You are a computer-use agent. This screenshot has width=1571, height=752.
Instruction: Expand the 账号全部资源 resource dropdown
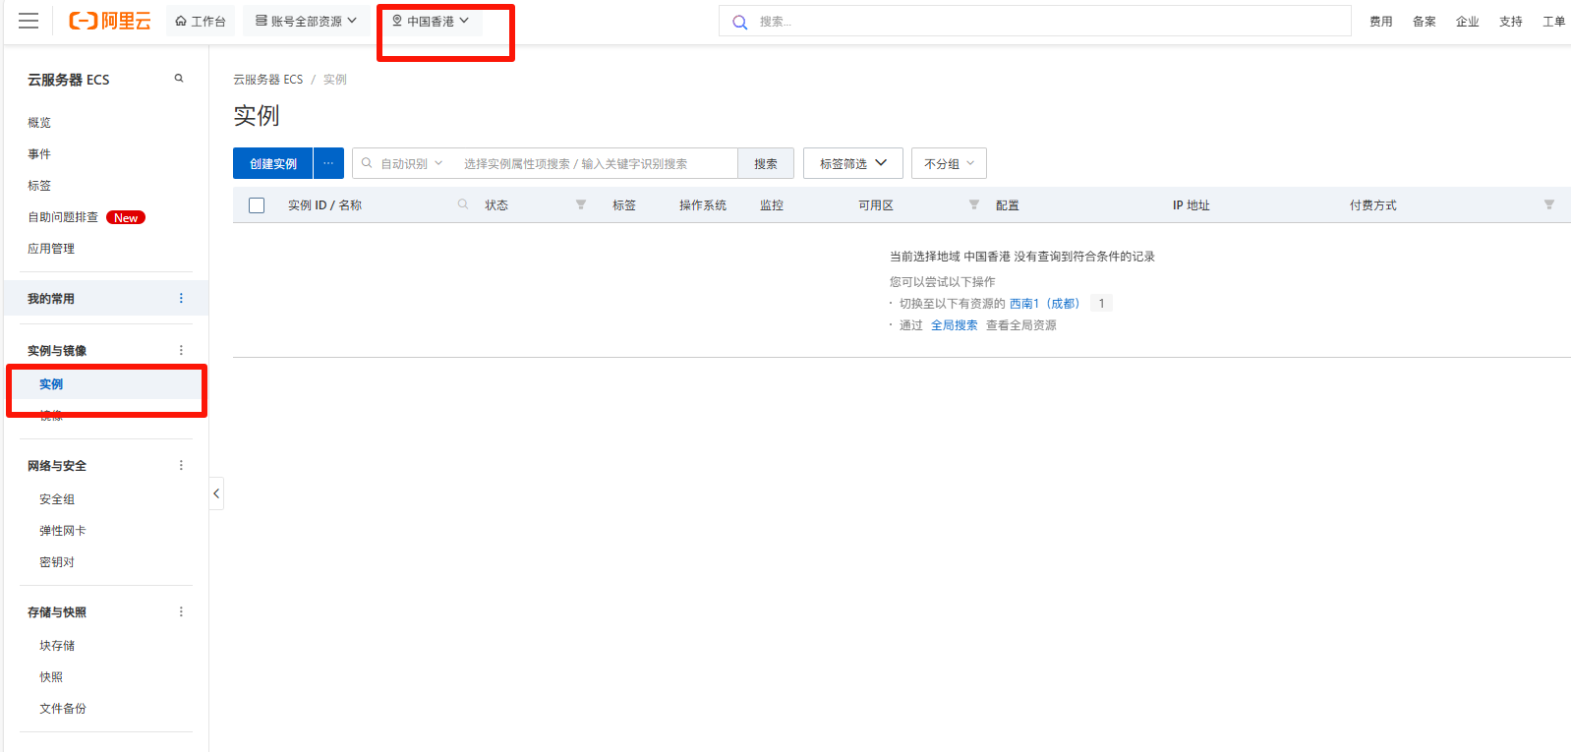(306, 21)
